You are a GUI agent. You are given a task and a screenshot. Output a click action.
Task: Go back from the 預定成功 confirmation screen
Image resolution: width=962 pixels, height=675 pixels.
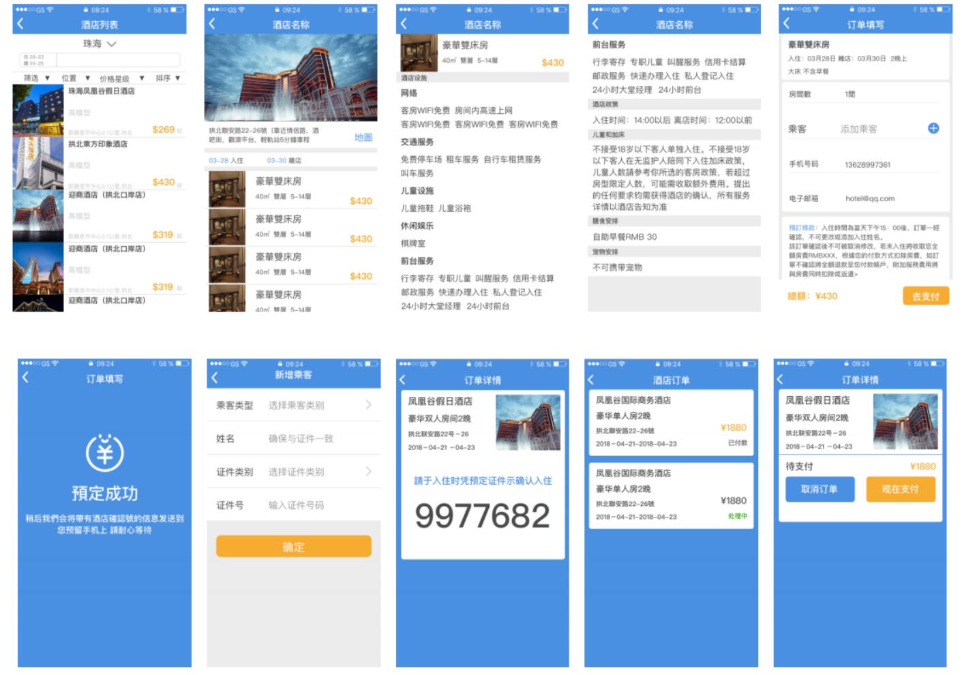[26, 377]
